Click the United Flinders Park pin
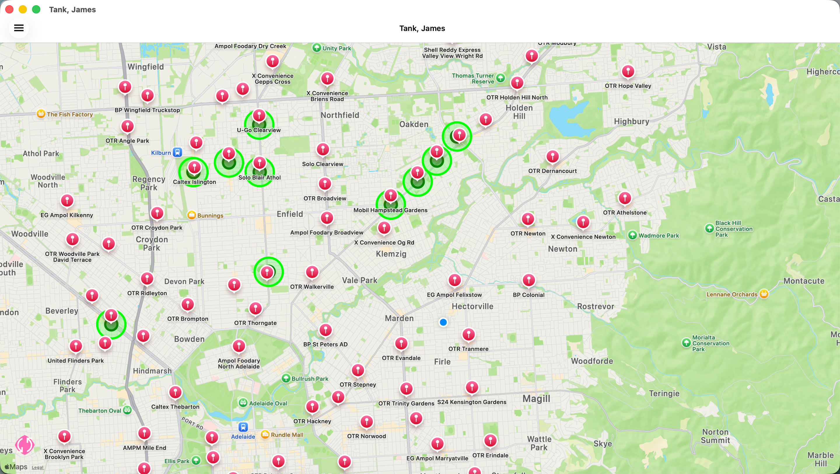This screenshot has width=840, height=474. point(76,346)
